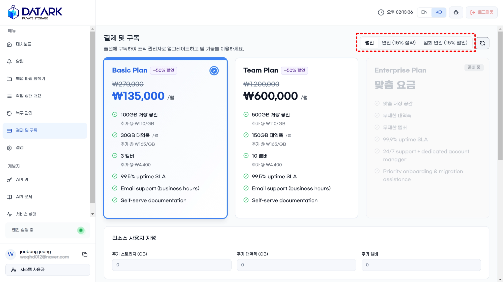
Task: Switch language to KO
Action: [x=439, y=12]
